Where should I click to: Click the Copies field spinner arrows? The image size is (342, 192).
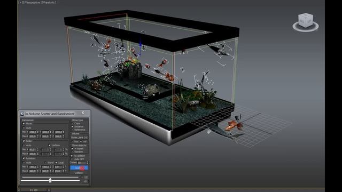88,163
